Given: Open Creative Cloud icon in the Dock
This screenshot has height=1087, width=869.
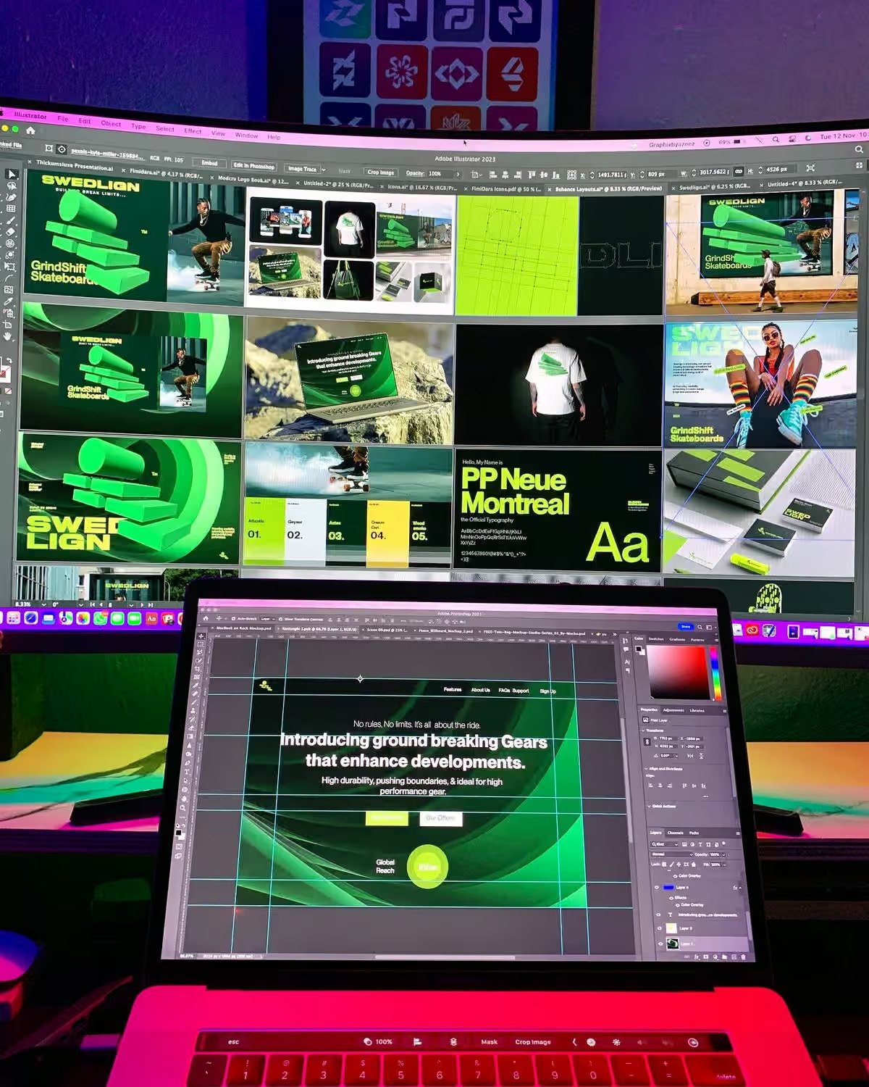Looking at the screenshot, I should [752, 630].
